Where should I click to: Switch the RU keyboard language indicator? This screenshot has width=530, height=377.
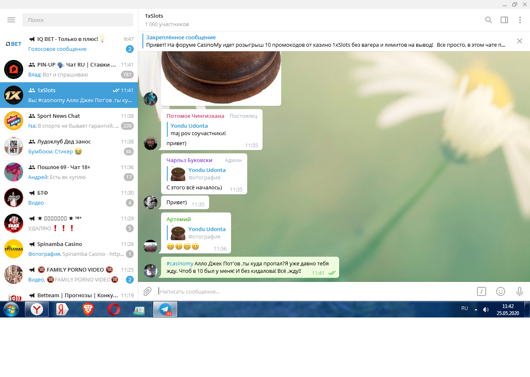465,308
